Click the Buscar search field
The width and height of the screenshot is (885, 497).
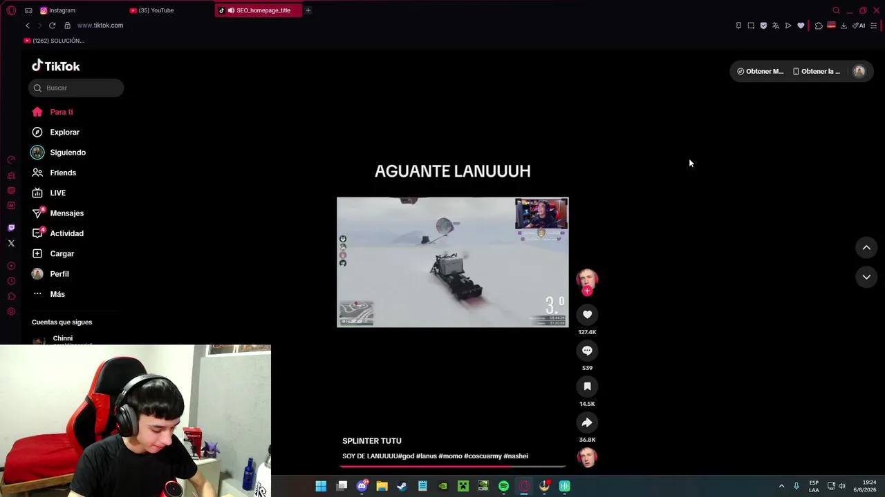(76, 88)
